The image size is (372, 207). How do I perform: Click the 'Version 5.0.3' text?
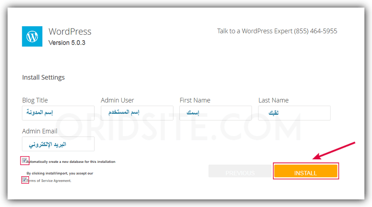click(67, 43)
